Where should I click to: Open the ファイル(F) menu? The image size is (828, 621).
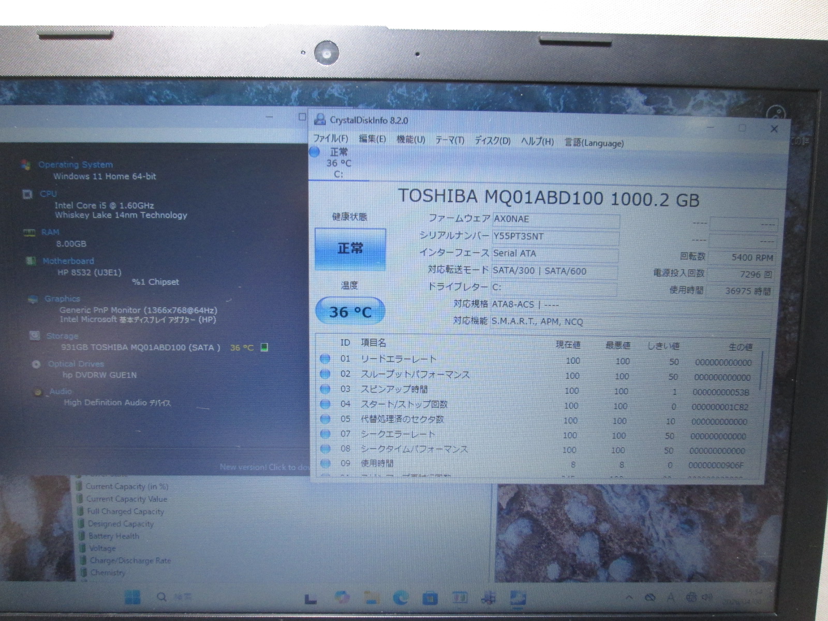coord(331,139)
